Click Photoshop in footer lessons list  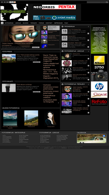pos(44,141)
